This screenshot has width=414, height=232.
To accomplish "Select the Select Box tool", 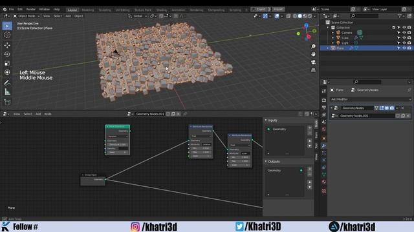I will (x=7, y=26).
